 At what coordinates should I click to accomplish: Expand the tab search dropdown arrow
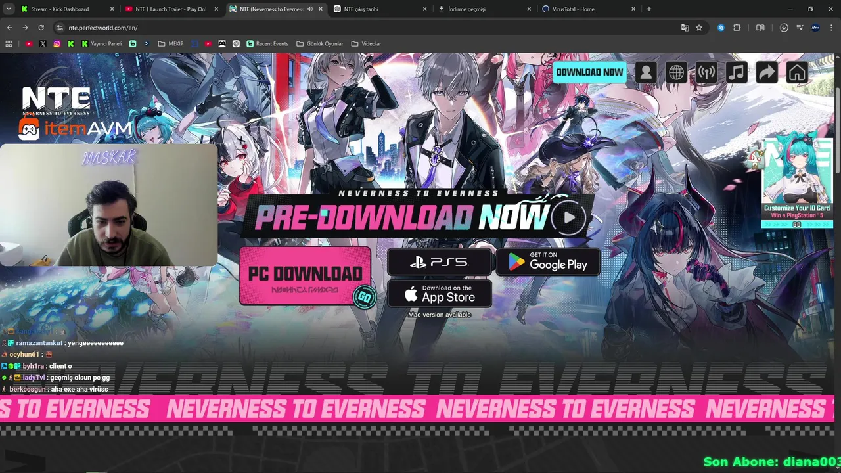9,9
